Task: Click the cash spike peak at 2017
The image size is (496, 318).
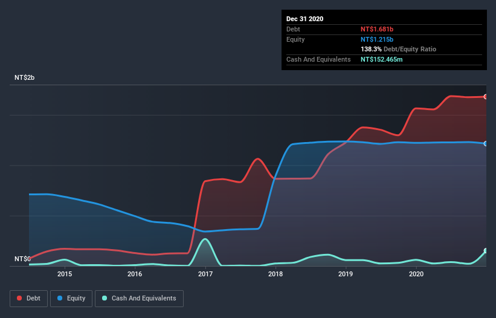Action: [205, 239]
